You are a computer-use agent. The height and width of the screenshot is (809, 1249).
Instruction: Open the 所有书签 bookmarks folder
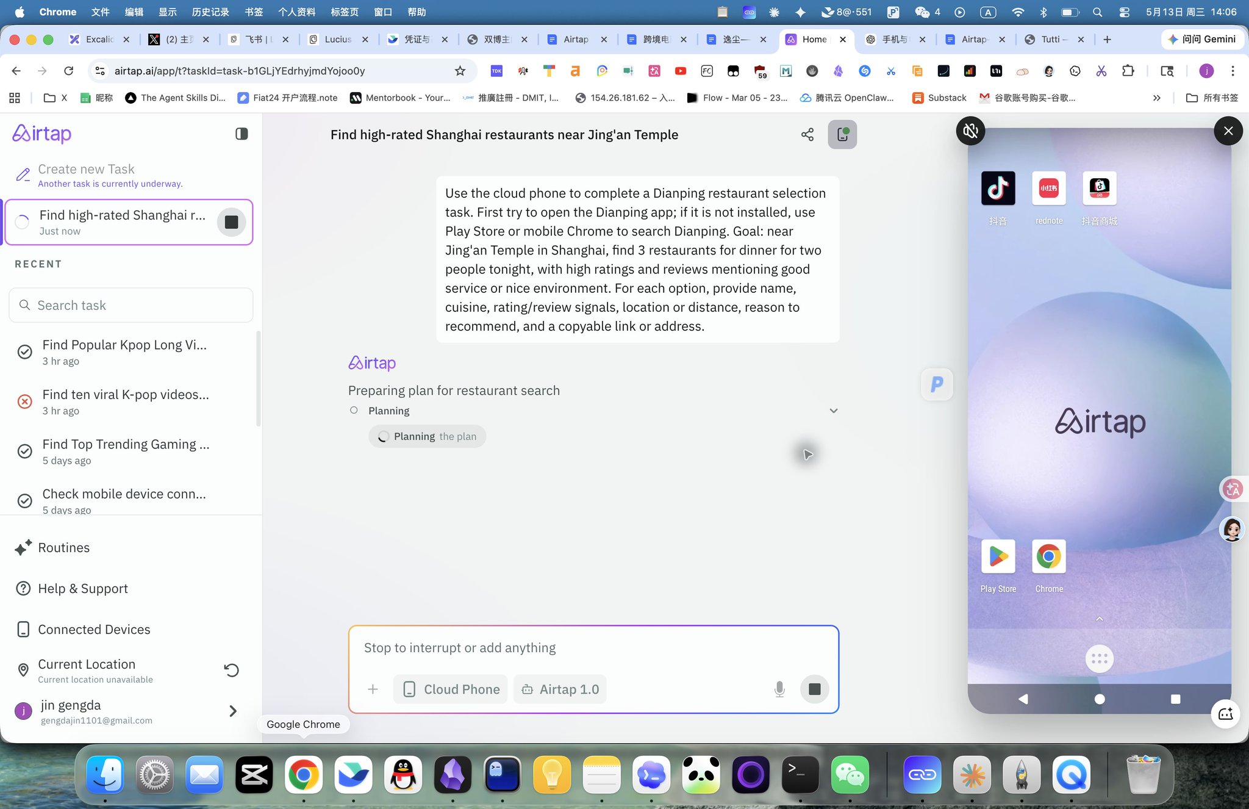[1212, 98]
